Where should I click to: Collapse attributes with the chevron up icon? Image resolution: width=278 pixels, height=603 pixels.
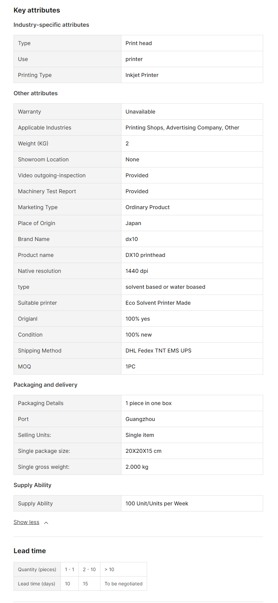tap(46, 523)
